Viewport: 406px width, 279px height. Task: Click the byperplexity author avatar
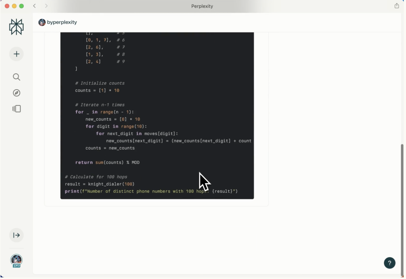pos(42,22)
